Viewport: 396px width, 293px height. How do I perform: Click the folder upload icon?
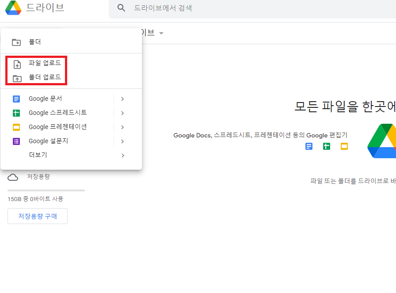click(17, 79)
